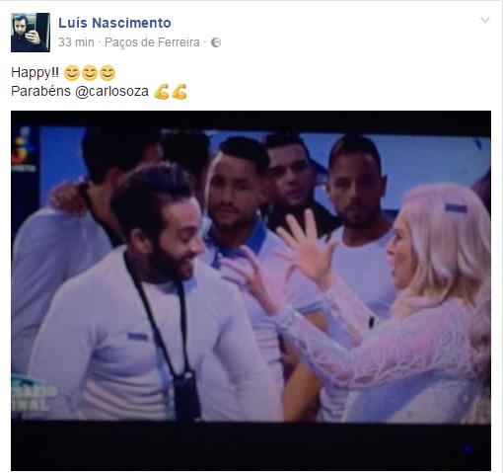Click the @carlosoza mention text

(x=111, y=91)
